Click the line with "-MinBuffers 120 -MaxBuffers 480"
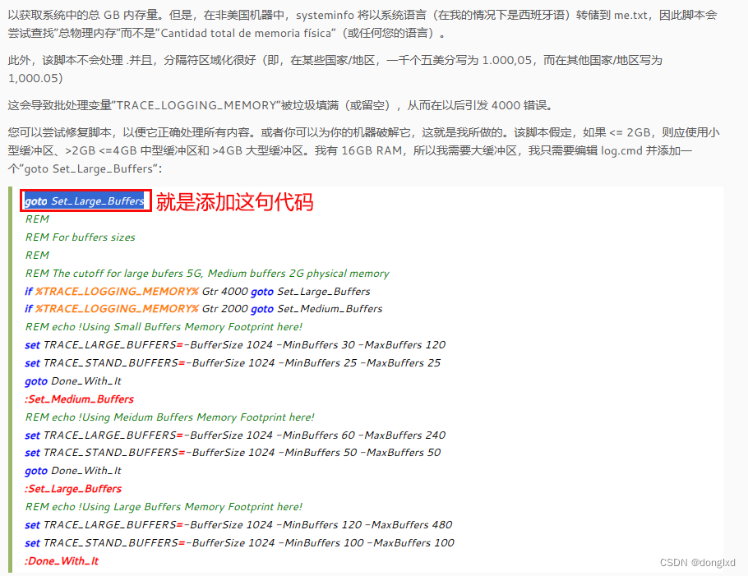Viewport: 748px width, 576px height. (238, 525)
